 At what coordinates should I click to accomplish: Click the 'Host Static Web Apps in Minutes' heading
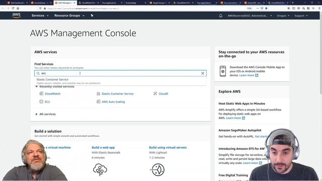[x=242, y=104]
